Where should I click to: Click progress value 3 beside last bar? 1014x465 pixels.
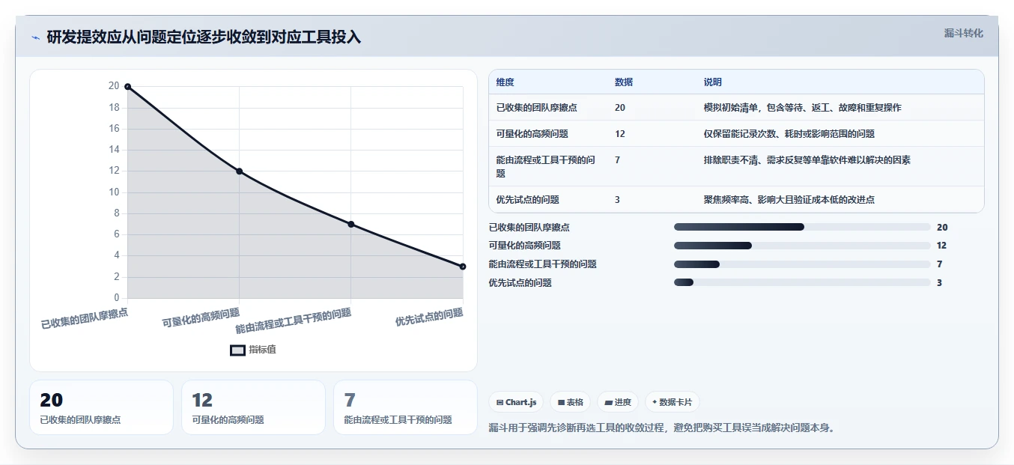coord(939,283)
